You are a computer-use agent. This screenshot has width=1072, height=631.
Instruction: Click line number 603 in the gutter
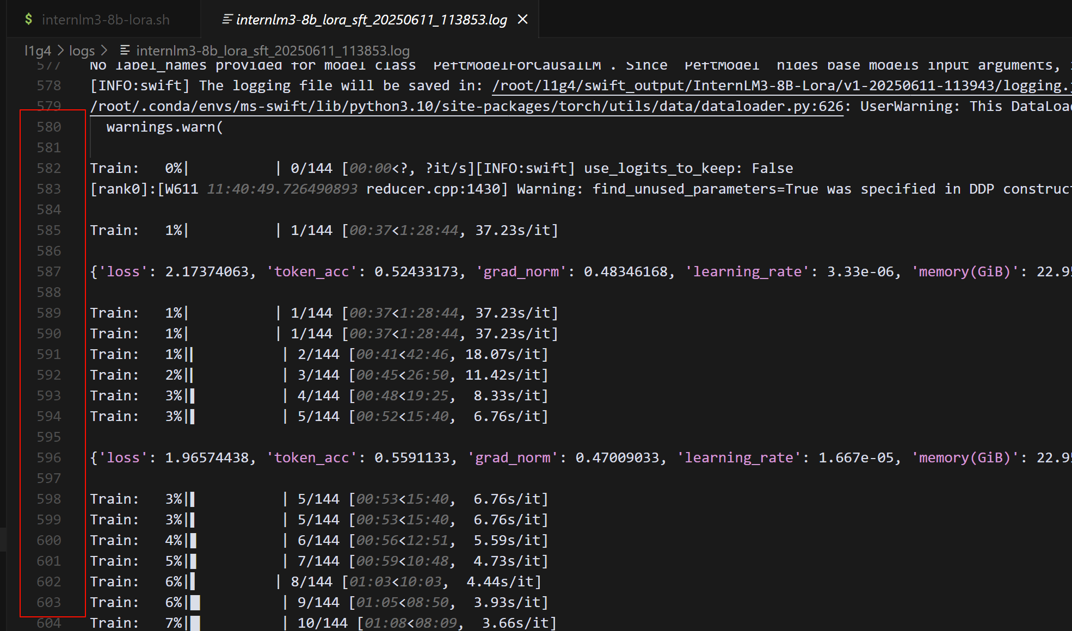48,602
